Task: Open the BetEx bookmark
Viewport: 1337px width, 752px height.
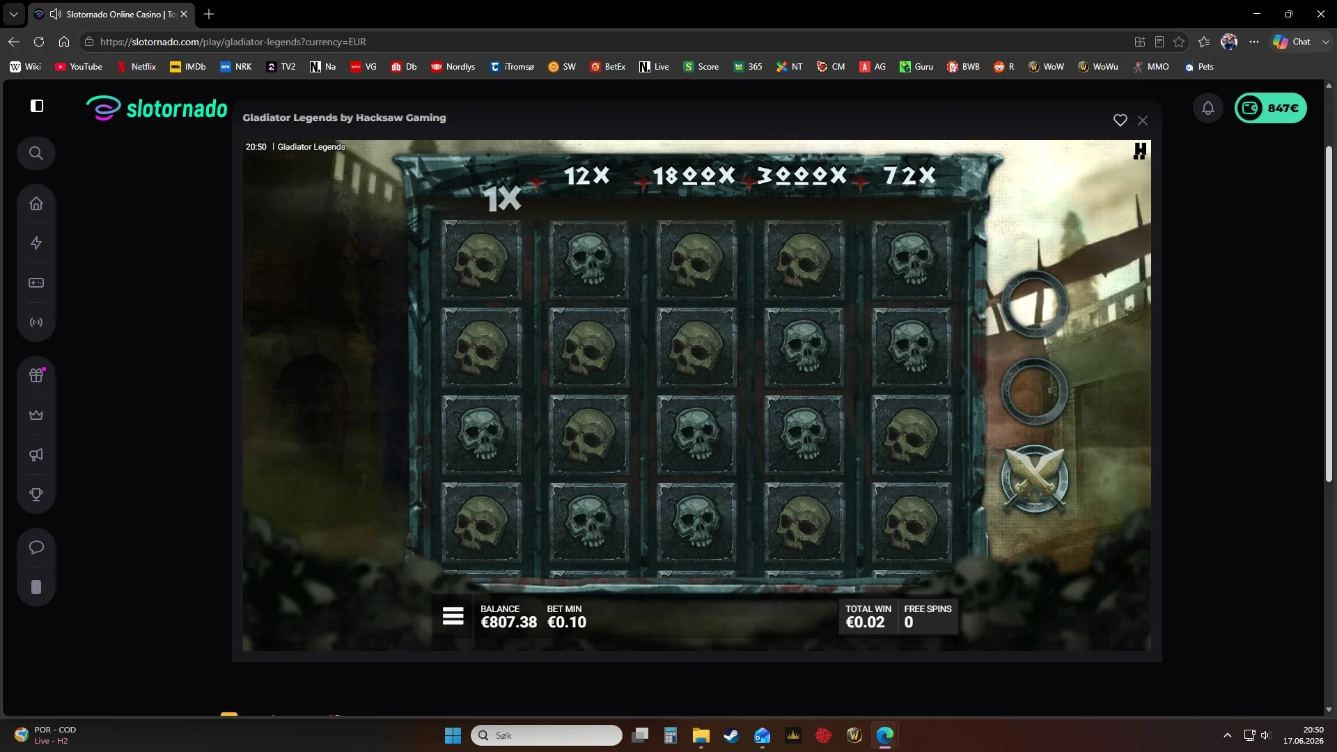Action: [x=608, y=67]
